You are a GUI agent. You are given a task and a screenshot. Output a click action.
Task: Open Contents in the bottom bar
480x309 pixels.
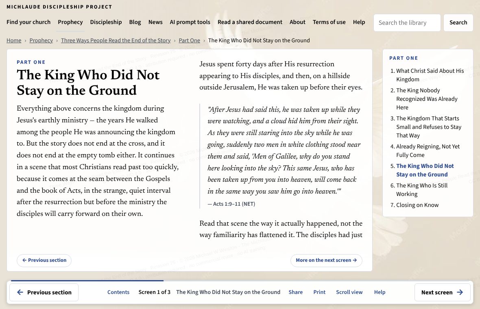pyautogui.click(x=118, y=292)
